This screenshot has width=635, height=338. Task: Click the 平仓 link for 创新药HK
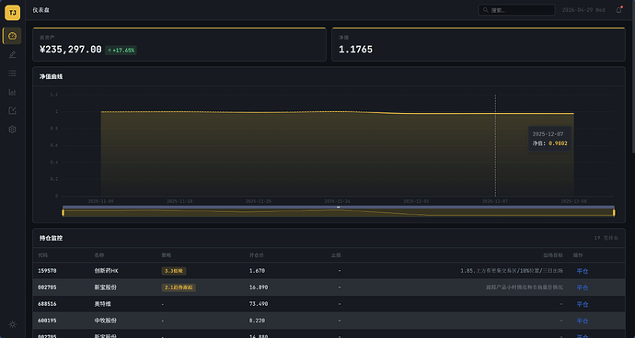click(582, 271)
